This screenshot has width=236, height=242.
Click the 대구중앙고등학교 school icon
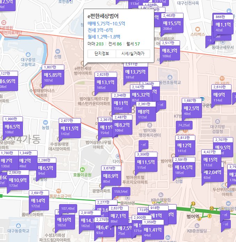pos(28,55)
